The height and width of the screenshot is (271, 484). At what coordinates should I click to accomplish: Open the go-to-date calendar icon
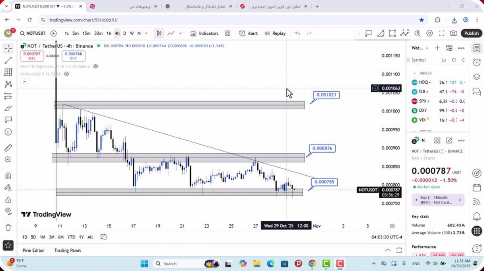point(103,237)
